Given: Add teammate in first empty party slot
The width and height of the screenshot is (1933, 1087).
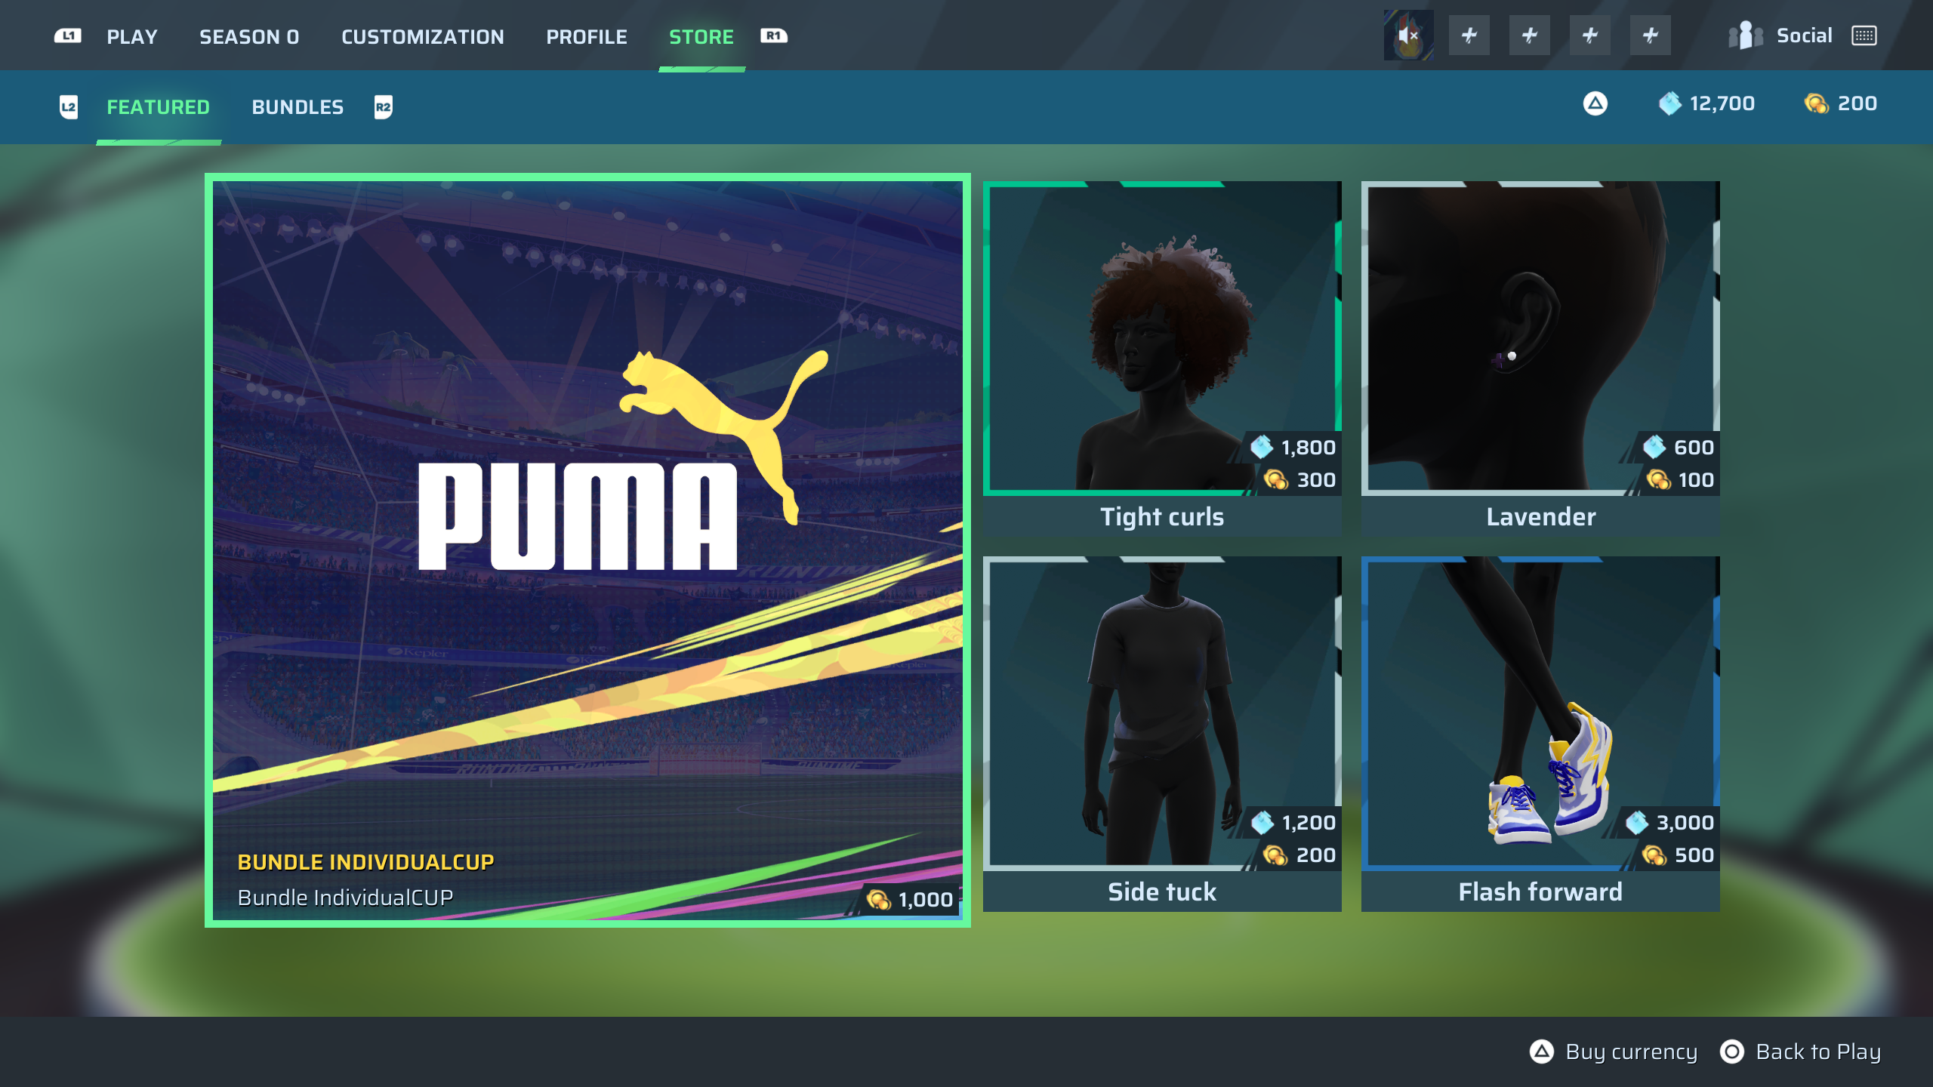Looking at the screenshot, I should 1469,35.
